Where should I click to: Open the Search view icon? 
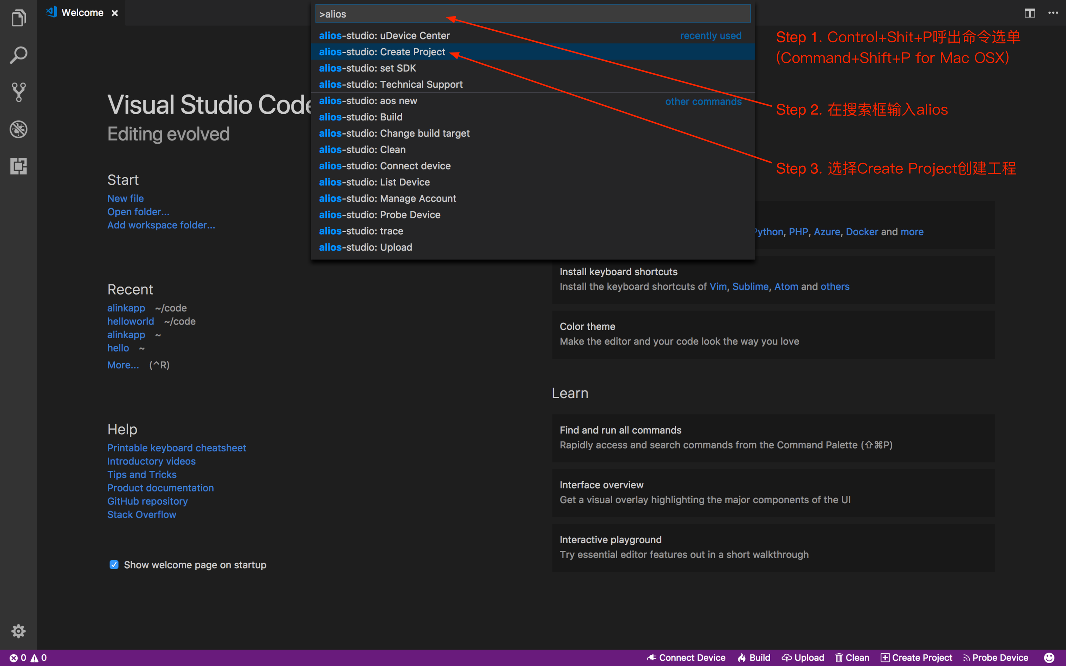tap(18, 56)
